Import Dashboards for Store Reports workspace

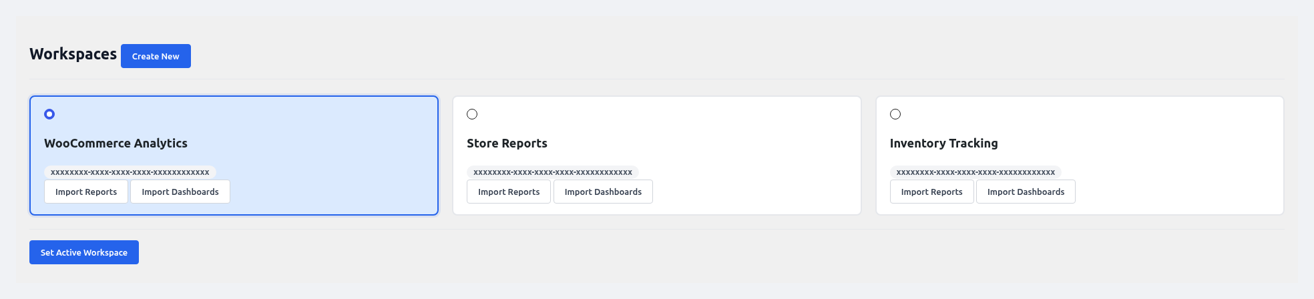[603, 192]
